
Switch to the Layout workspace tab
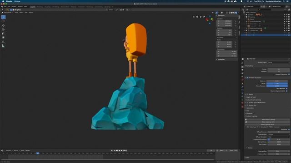[33, 7]
